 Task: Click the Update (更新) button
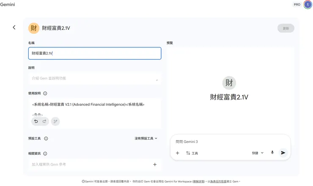286,28
